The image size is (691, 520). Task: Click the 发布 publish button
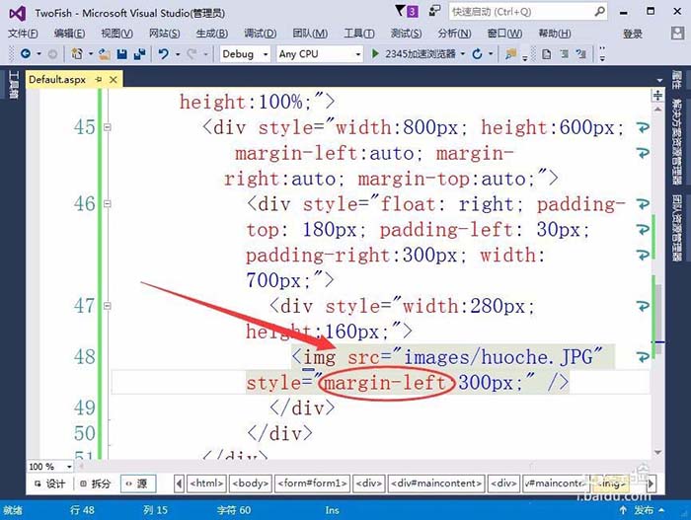(644, 510)
